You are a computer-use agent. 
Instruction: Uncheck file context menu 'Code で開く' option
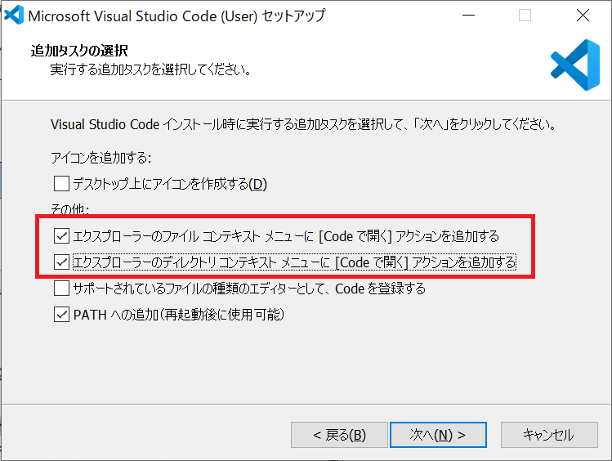61,236
